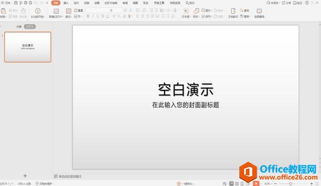Toggle italic formatting
This screenshot has width=321, height=186.
coord(93,16)
